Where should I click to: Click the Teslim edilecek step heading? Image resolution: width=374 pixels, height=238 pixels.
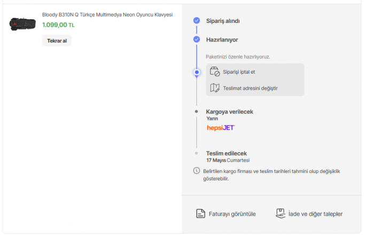click(x=227, y=153)
